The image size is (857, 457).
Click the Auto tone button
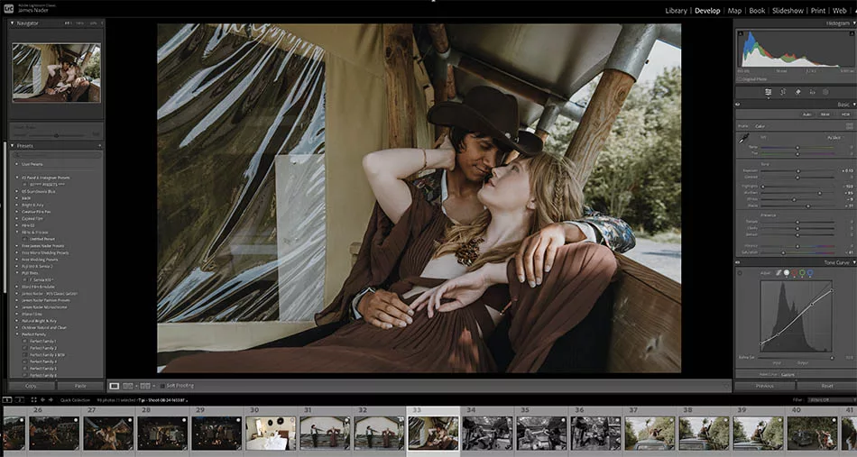(806, 114)
